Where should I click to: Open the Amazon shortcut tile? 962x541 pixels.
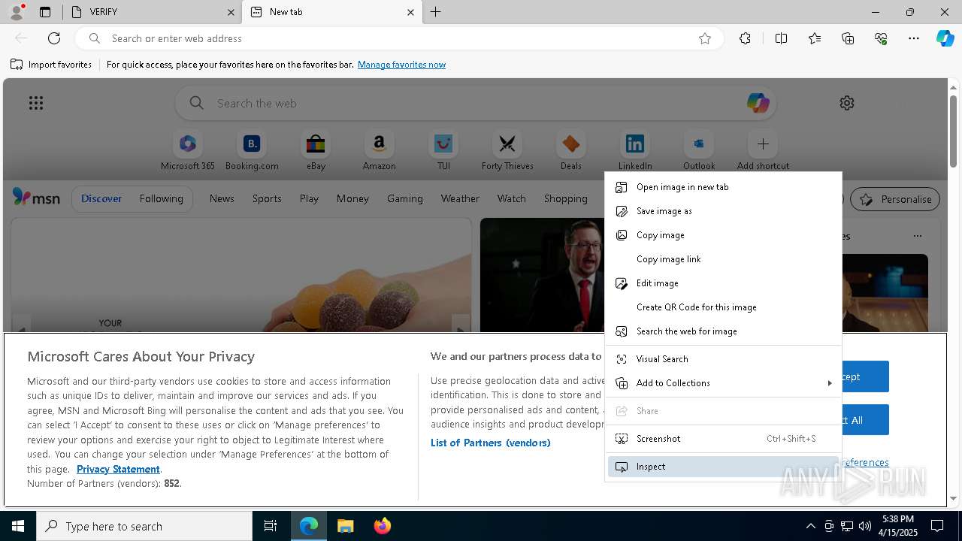pyautogui.click(x=379, y=151)
